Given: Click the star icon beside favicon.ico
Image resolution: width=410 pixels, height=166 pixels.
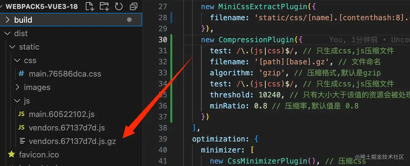Looking at the screenshot, I should (x=12, y=154).
